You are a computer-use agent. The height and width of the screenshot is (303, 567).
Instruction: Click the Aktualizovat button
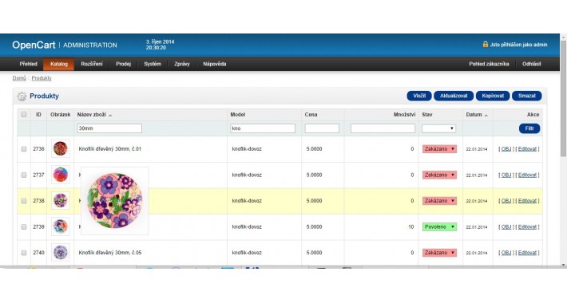[x=454, y=96]
